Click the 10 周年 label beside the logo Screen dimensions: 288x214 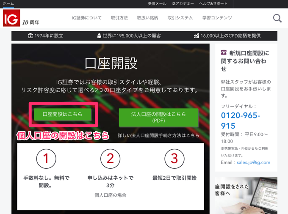click(x=30, y=22)
